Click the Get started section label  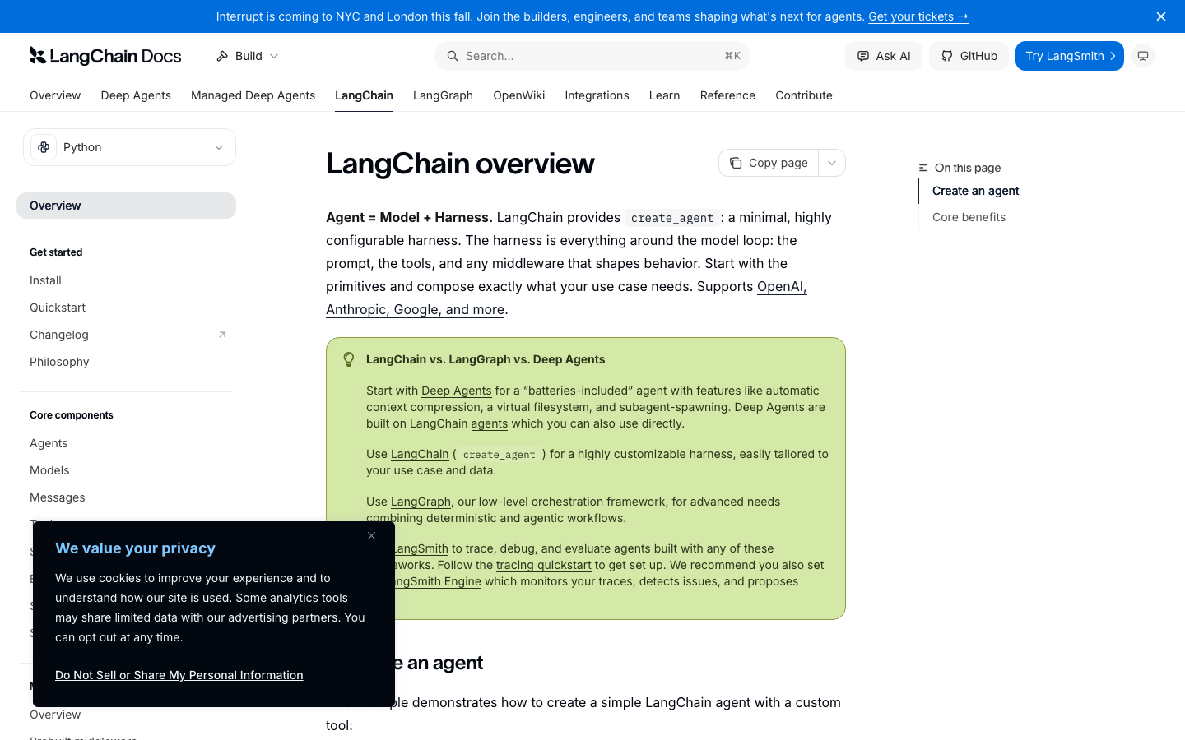coord(56,252)
